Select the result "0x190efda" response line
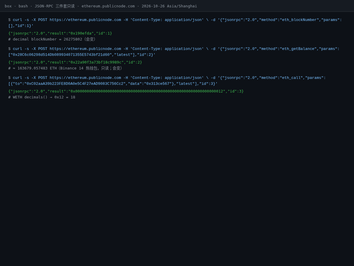 [x=60, y=33]
